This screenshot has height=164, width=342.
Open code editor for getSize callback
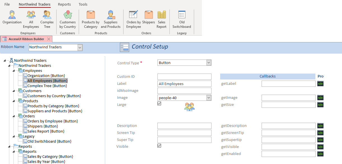[x=320, y=105]
